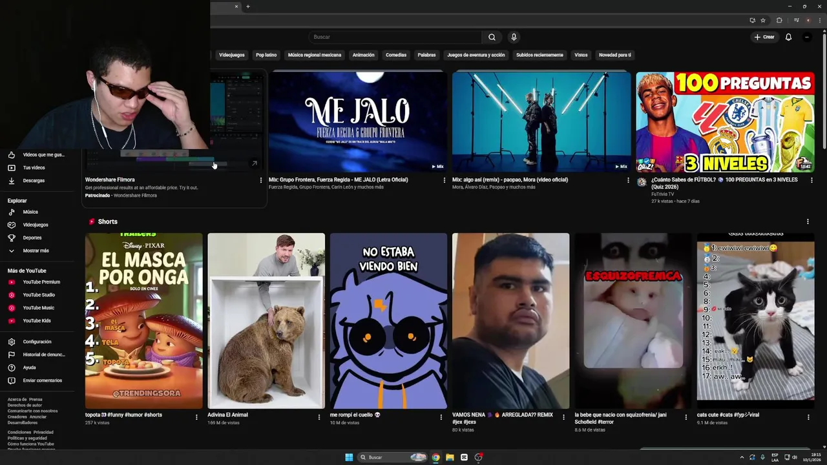
Task: Open options menu for 'algo así (remix)' mix
Action: tap(628, 180)
